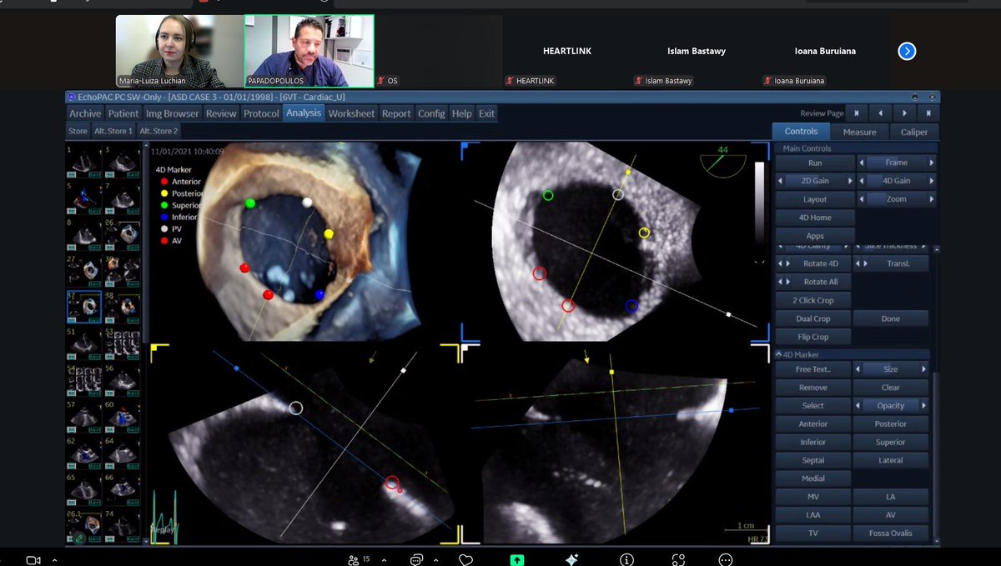Screen dimensions: 1001x566
Task: Click the Run button
Action: [815, 163]
